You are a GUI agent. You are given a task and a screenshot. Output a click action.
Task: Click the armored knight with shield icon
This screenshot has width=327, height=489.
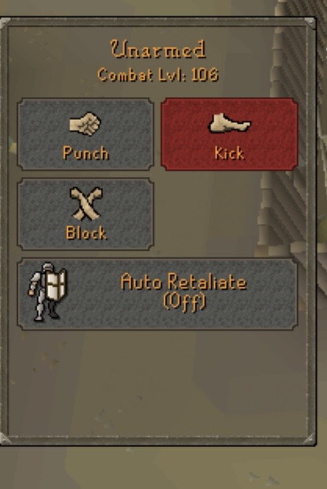[48, 292]
